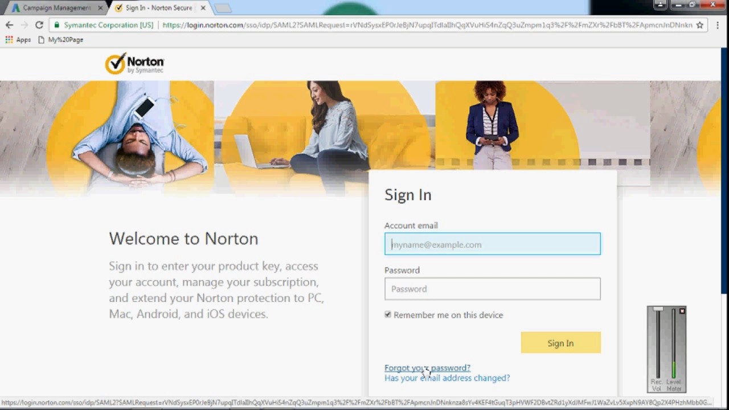Click the Account email label
The width and height of the screenshot is (729, 410).
pos(411,225)
